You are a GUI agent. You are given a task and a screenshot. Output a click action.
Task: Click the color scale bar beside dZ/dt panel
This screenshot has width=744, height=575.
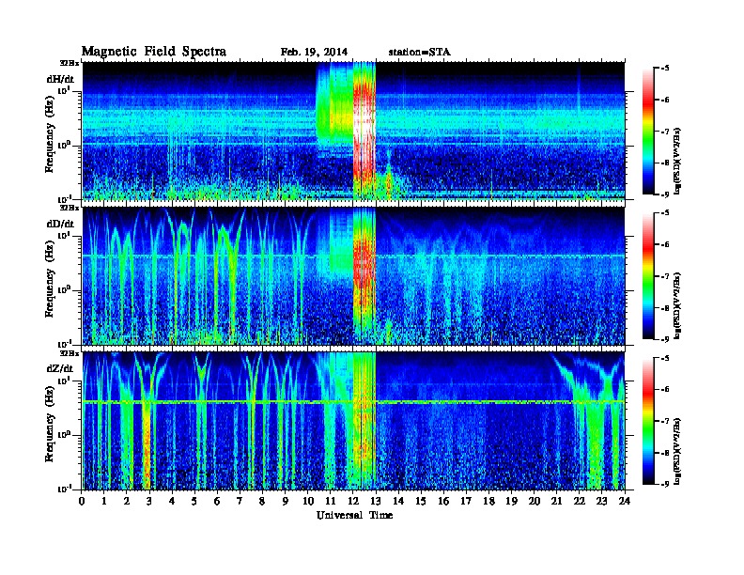[x=647, y=421]
